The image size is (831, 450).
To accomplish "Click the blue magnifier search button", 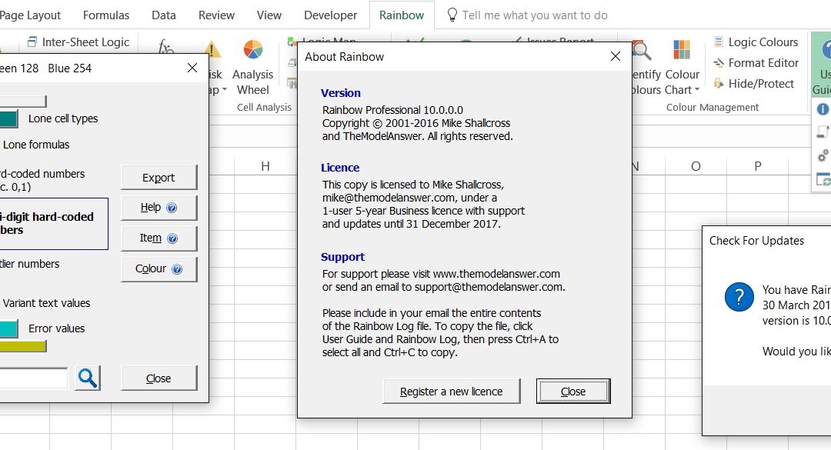I will pyautogui.click(x=88, y=378).
